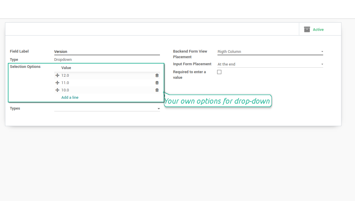Select the reorder handle for 10.0
The image size is (355, 201).
[x=57, y=90]
